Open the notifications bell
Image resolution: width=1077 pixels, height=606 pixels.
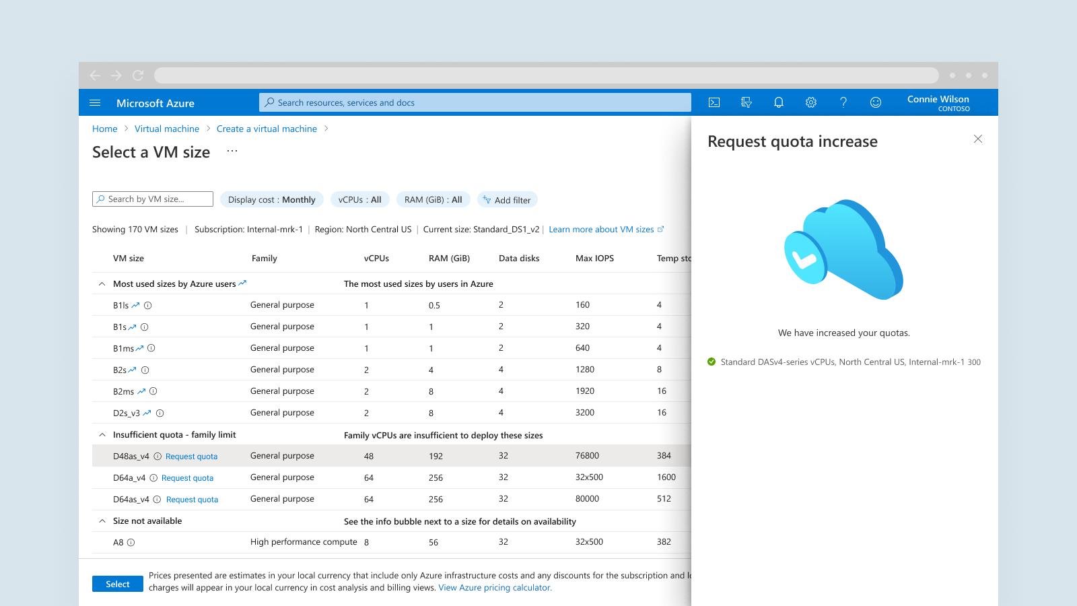click(x=779, y=102)
